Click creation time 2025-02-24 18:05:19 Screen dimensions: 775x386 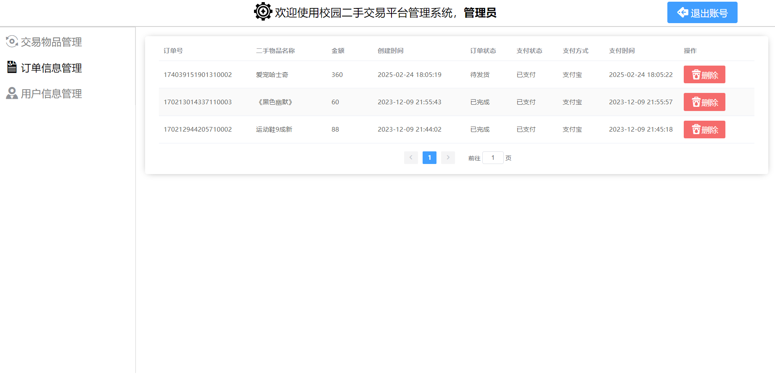click(x=410, y=74)
